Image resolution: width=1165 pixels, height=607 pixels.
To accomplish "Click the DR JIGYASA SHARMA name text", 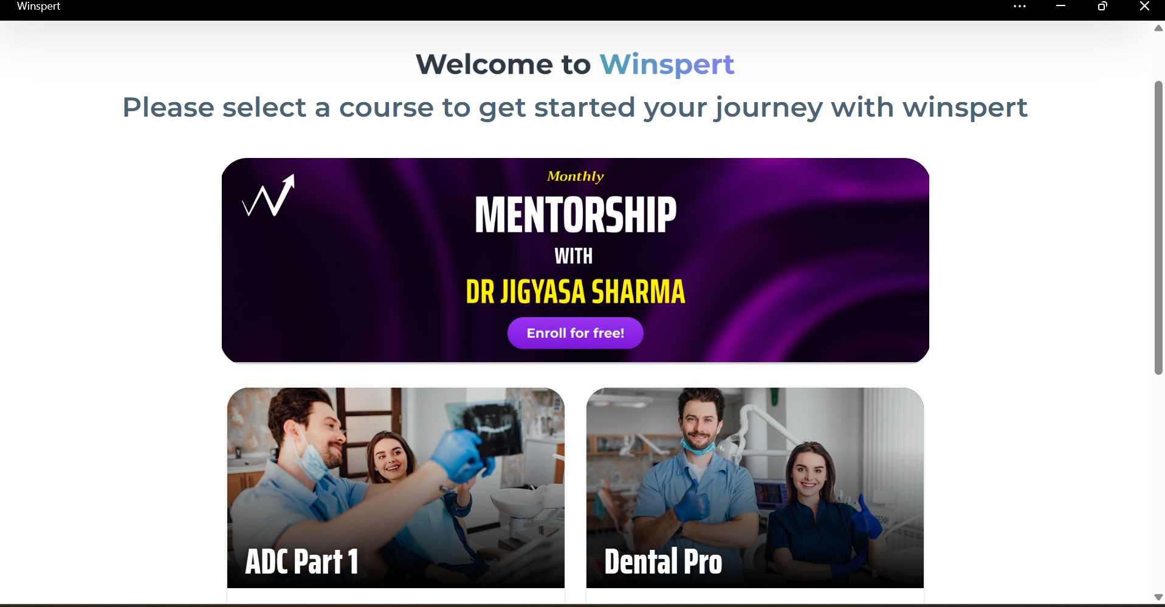I will [576, 292].
